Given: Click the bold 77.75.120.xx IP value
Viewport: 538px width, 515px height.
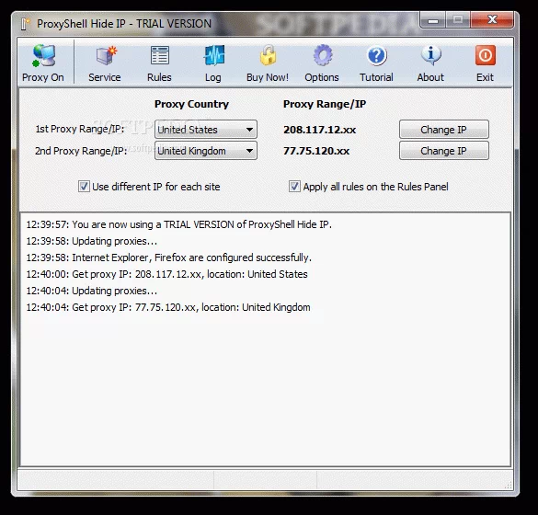Looking at the screenshot, I should pos(316,151).
